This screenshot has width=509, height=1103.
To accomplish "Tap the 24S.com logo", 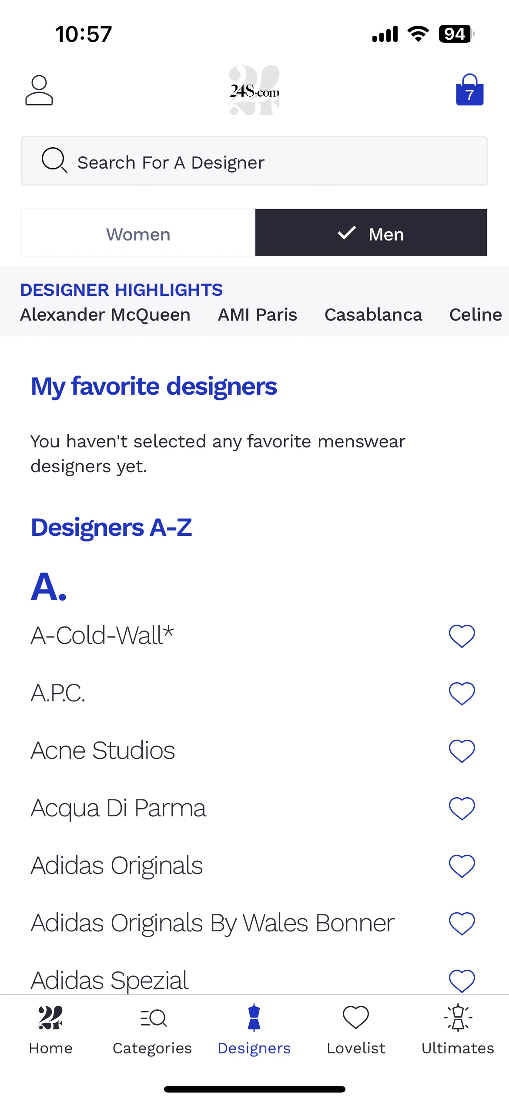I will [254, 91].
